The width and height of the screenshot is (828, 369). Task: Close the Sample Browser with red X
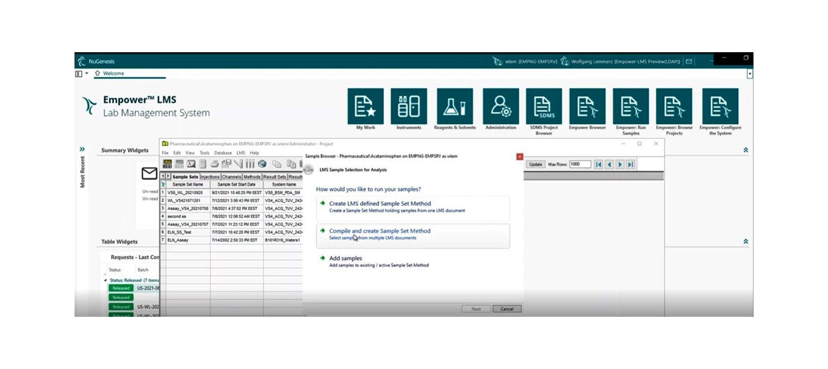coord(520,157)
